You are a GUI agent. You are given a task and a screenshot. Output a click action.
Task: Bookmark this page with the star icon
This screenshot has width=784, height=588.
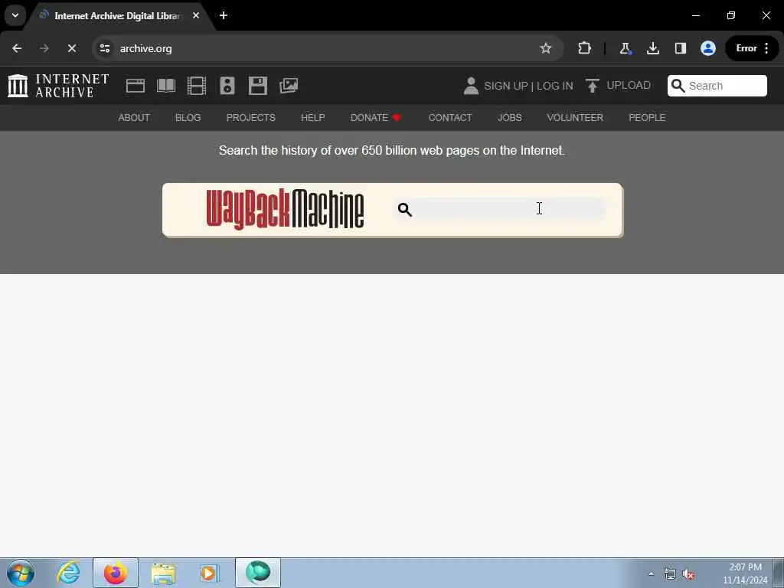545,48
